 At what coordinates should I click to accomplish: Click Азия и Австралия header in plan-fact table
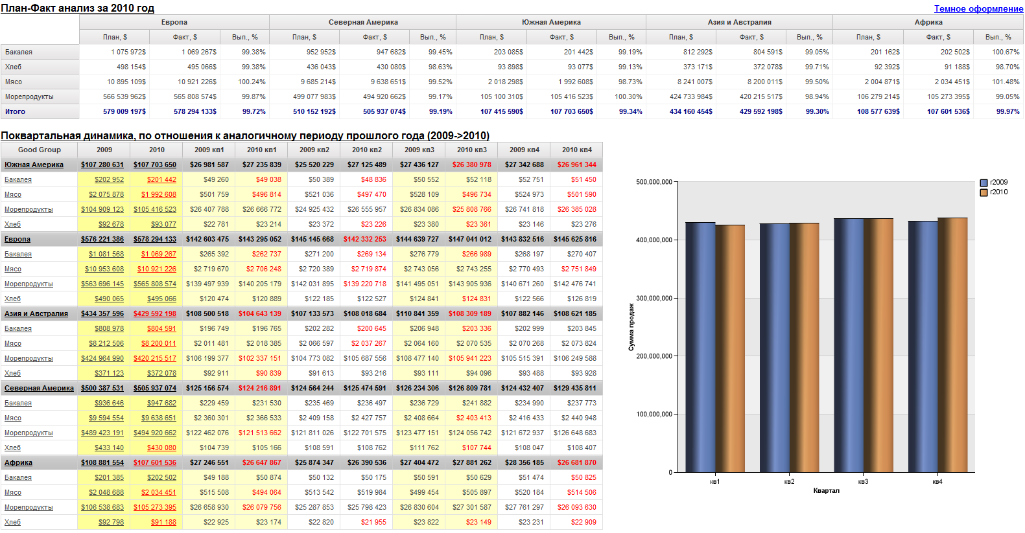coord(739,22)
